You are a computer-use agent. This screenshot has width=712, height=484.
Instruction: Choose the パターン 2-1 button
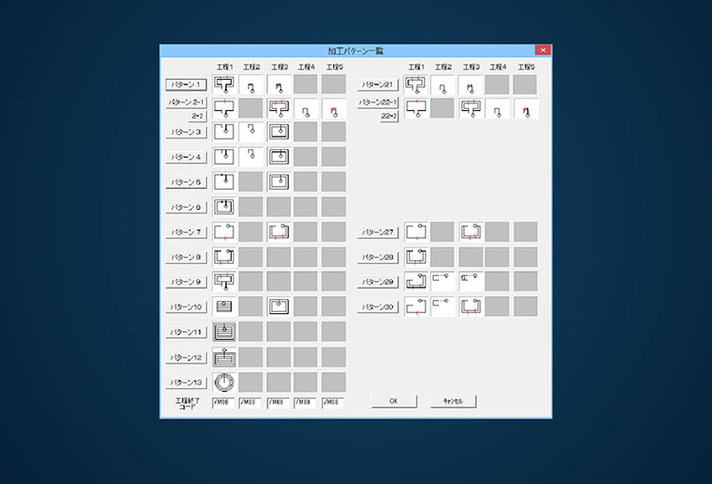[186, 102]
